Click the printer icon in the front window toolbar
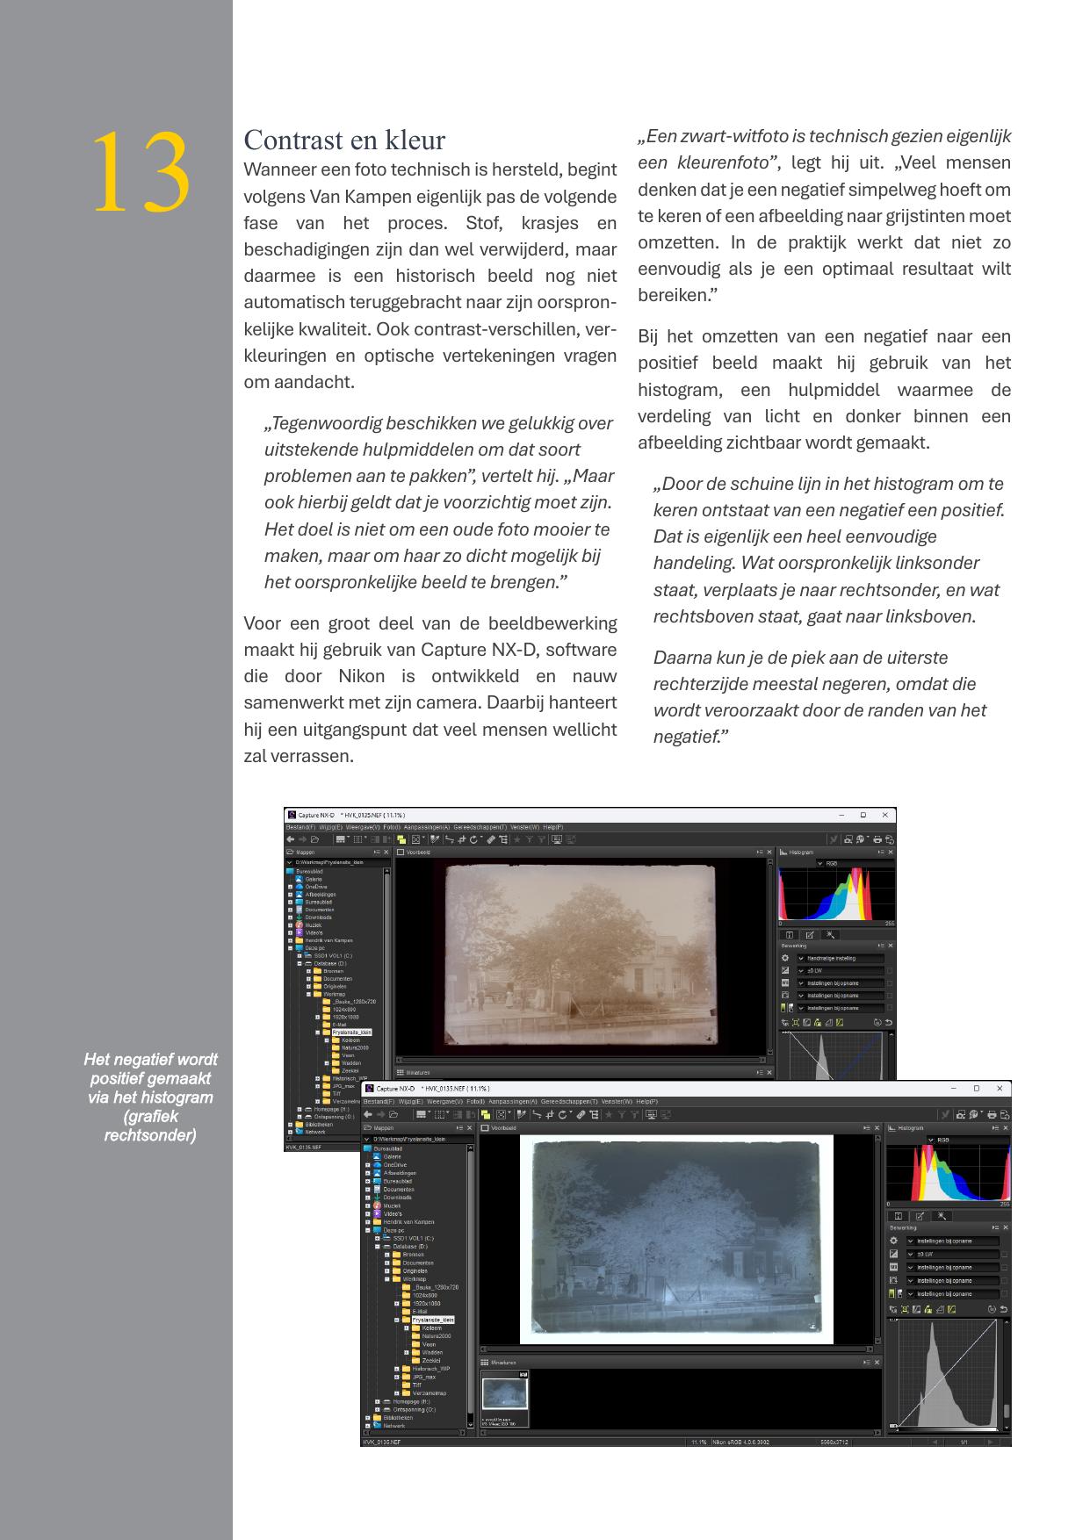Screen dimensions: 1090x1540 coord(992,1114)
